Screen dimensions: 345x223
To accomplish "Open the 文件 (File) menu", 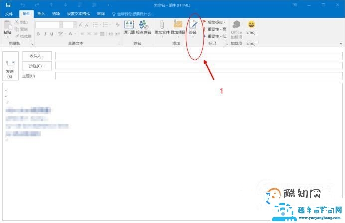I will point(9,14).
